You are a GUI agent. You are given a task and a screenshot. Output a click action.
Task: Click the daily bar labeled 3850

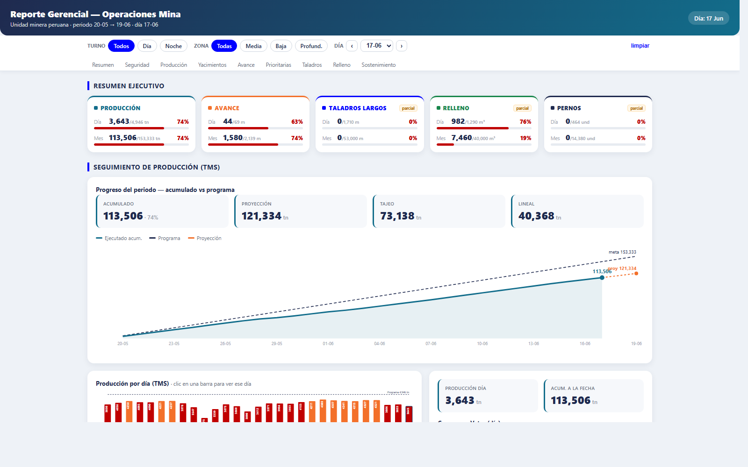(108, 413)
